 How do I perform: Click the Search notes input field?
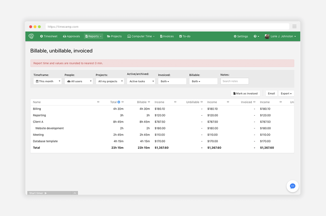[234, 81]
